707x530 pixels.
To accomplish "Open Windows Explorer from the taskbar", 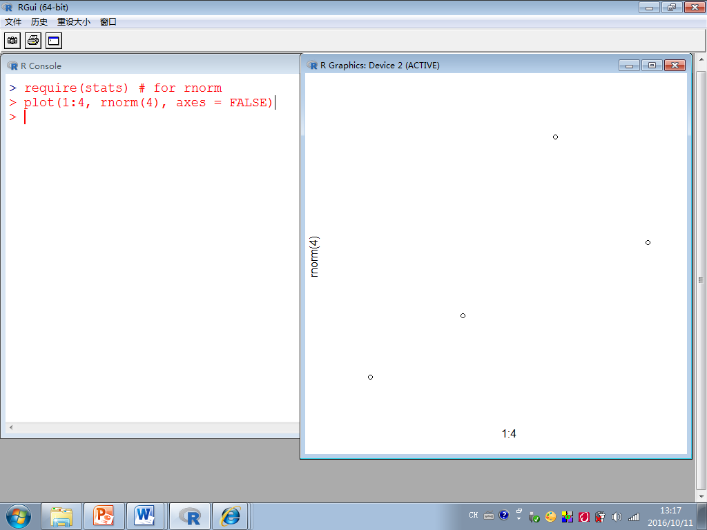I will [61, 516].
